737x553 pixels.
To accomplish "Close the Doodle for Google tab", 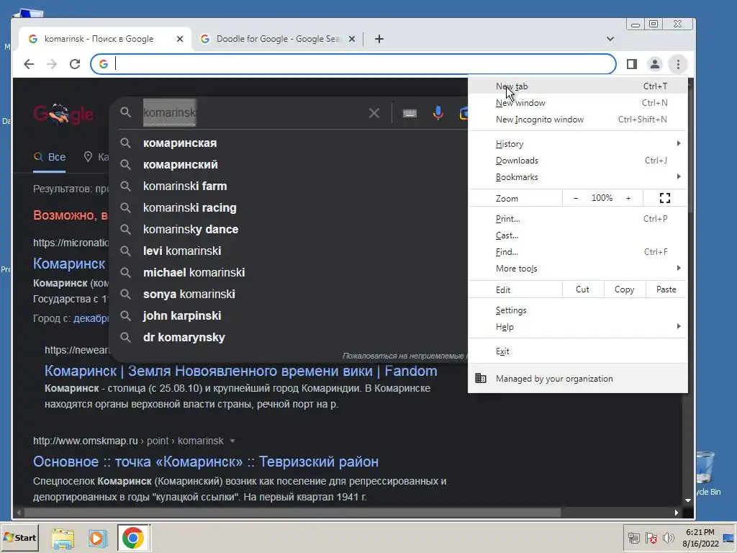I will pos(351,39).
